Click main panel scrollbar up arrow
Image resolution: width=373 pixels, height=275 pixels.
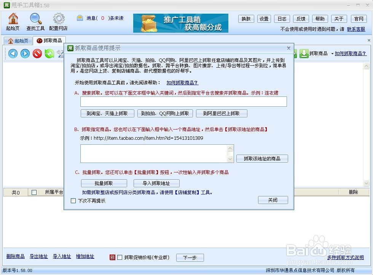tap(366, 66)
